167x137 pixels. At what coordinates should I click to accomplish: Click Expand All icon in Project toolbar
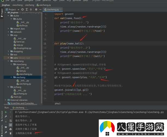click(27, 10)
